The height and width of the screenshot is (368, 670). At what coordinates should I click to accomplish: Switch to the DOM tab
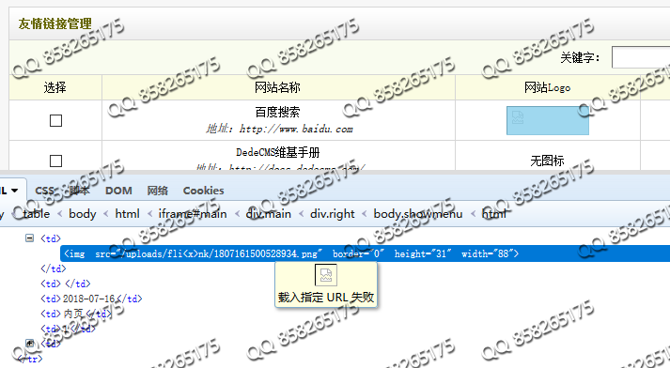pos(118,191)
